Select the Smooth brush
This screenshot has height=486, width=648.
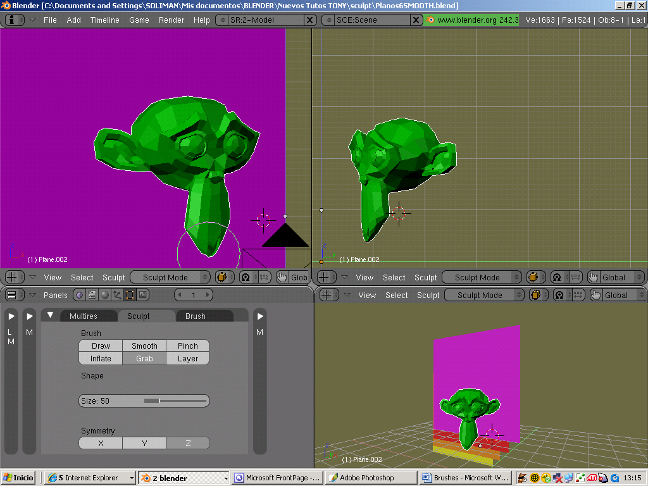(x=144, y=346)
